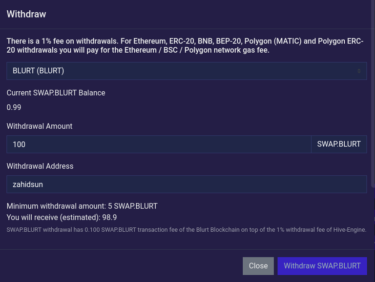This screenshot has height=282, width=375.
Task: Click the Withdraw dialog heading
Action: pos(26,14)
